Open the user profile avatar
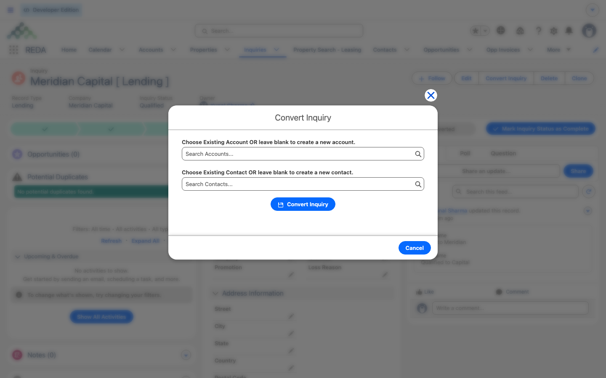The width and height of the screenshot is (606, 378). point(589,31)
